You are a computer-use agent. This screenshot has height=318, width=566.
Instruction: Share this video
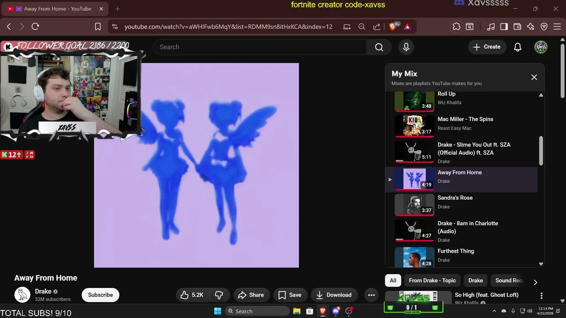251,295
